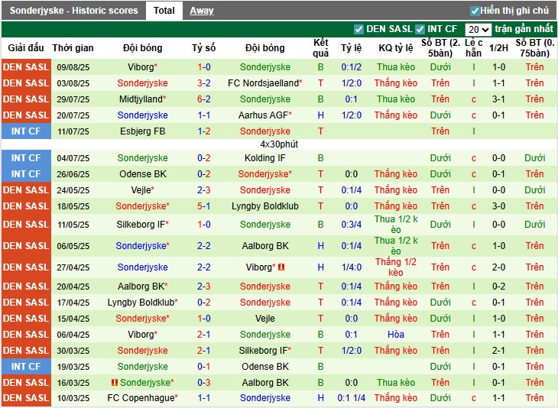Select the Kết quả column header
Image resolution: width=558 pixels, height=408 pixels.
point(320,47)
